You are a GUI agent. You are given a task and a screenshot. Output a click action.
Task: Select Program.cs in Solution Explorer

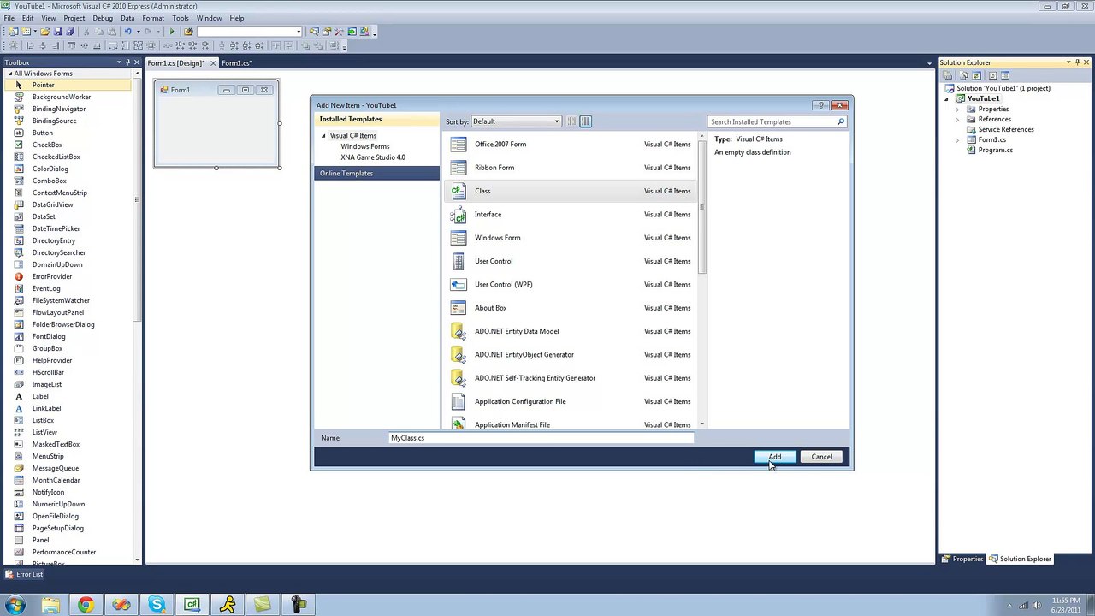995,150
